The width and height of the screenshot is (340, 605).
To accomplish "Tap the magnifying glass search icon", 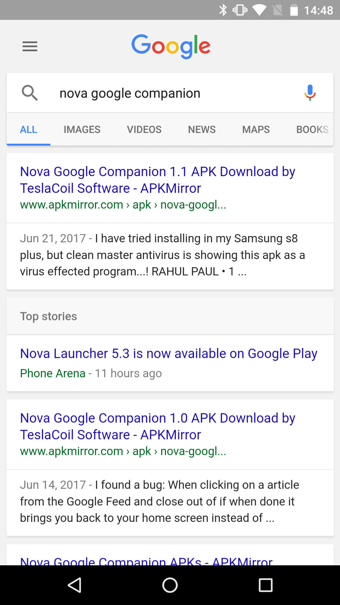I will [x=30, y=93].
